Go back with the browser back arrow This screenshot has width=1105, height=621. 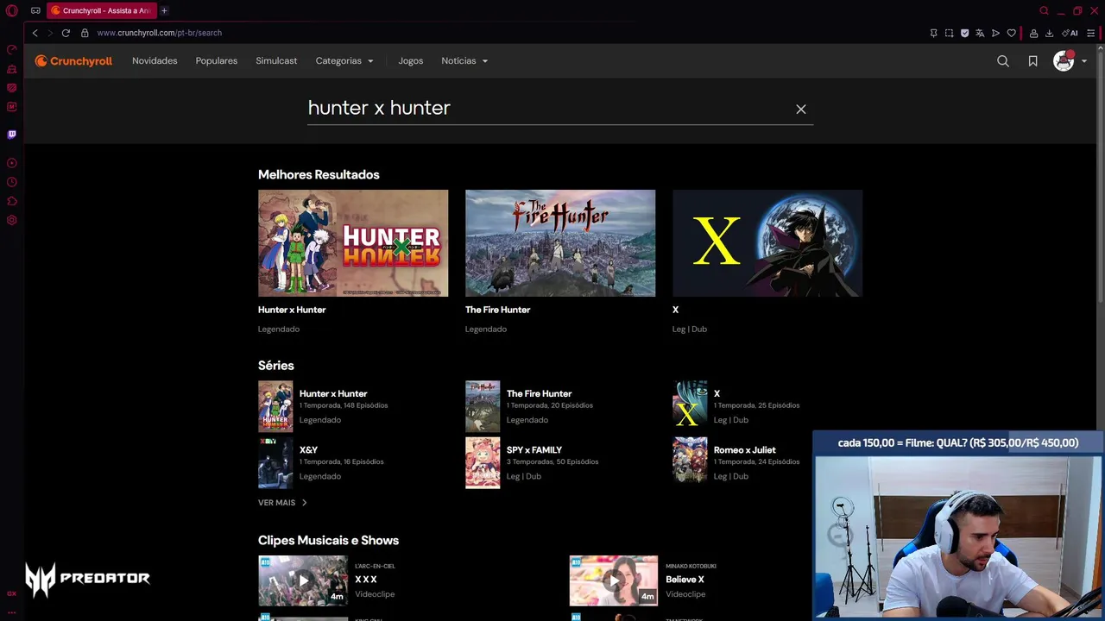pyautogui.click(x=35, y=33)
